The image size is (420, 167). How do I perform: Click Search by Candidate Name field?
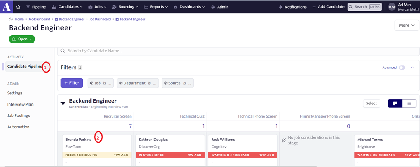click(238, 51)
